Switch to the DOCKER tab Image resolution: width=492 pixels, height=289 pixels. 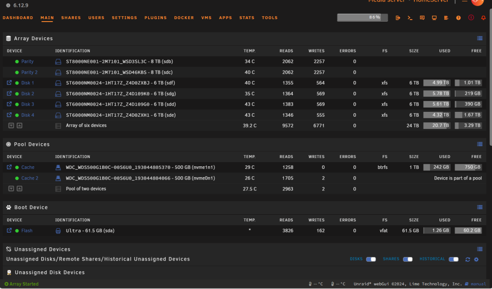[x=184, y=18]
